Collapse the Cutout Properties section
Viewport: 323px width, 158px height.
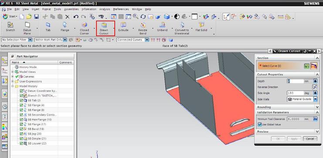pyautogui.click(x=317, y=75)
